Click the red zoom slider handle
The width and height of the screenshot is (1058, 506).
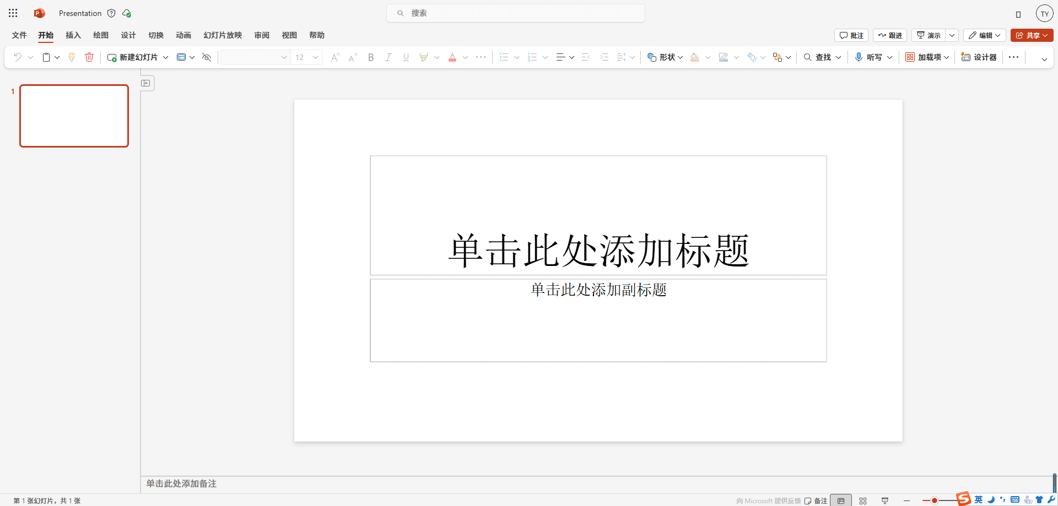(x=935, y=500)
